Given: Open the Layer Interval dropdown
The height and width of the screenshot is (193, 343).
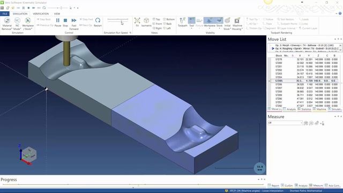Looking at the screenshot, I should pos(287,28).
